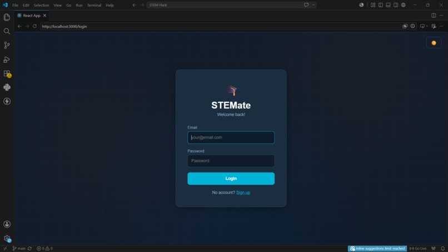Open the Help menu
The image size is (448, 252).
click(x=109, y=5)
